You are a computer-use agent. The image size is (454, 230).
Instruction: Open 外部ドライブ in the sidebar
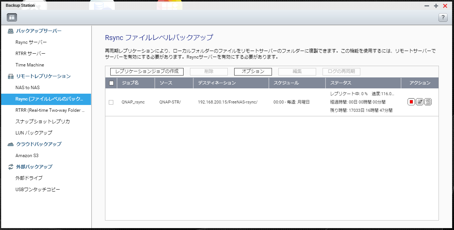pos(29,178)
